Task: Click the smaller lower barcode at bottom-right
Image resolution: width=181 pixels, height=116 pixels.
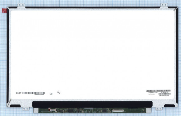Action: [164, 94]
